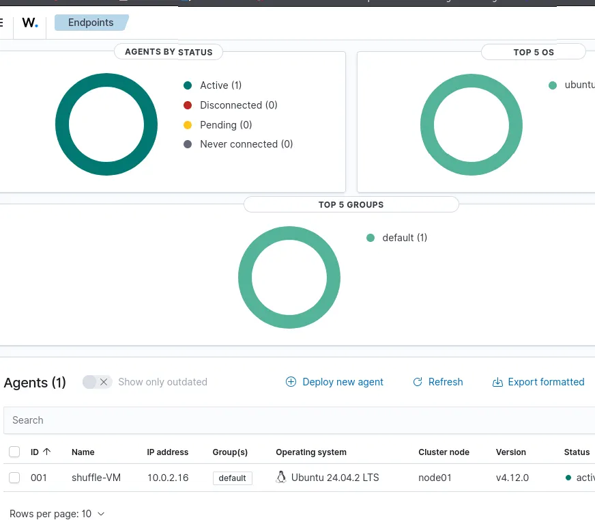
Task: Expand the TOP 5 GROUPS panel header
Action: (351, 204)
